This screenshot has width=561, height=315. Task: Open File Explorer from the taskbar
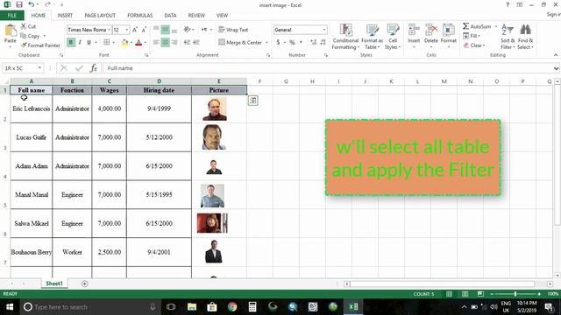192,307
